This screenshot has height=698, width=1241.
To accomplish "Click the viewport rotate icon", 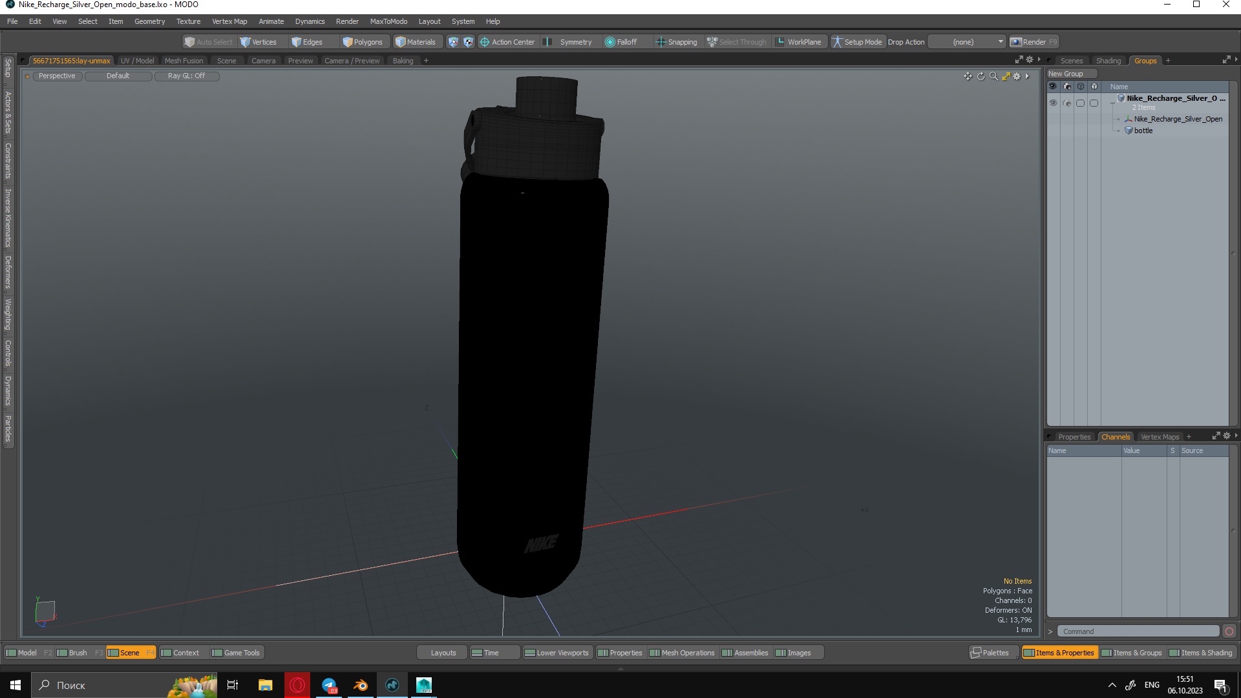I will tap(981, 76).
